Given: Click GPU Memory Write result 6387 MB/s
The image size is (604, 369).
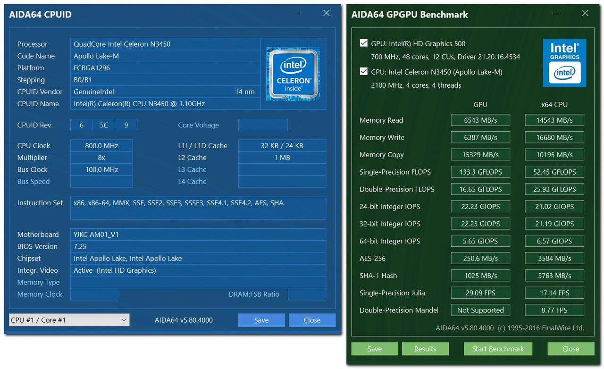Looking at the screenshot, I should click(480, 137).
